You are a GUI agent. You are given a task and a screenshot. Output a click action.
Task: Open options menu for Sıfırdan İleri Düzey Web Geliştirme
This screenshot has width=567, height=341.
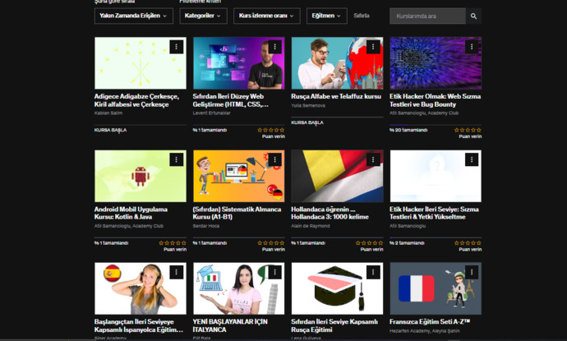click(x=274, y=47)
